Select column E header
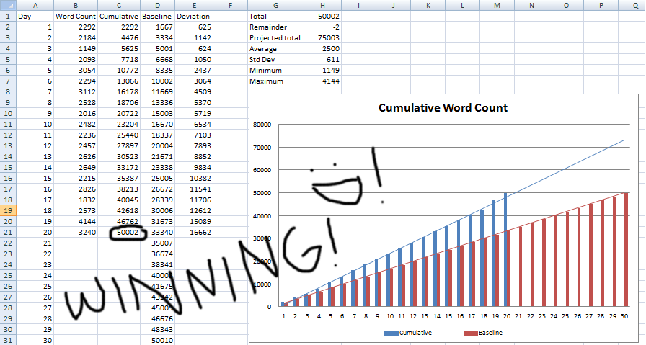Viewport: 646px width, 345px height. 194,5
